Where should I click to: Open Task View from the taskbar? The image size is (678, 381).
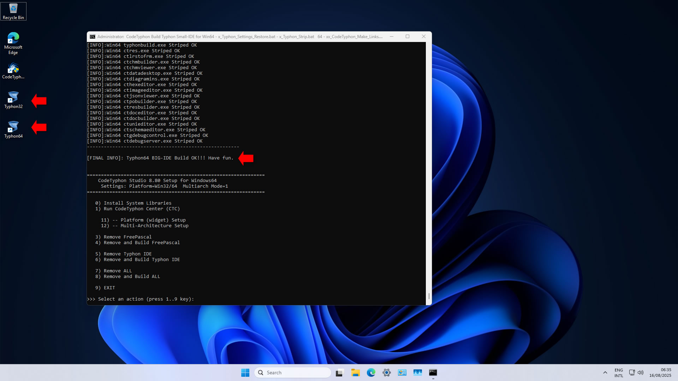tap(340, 373)
